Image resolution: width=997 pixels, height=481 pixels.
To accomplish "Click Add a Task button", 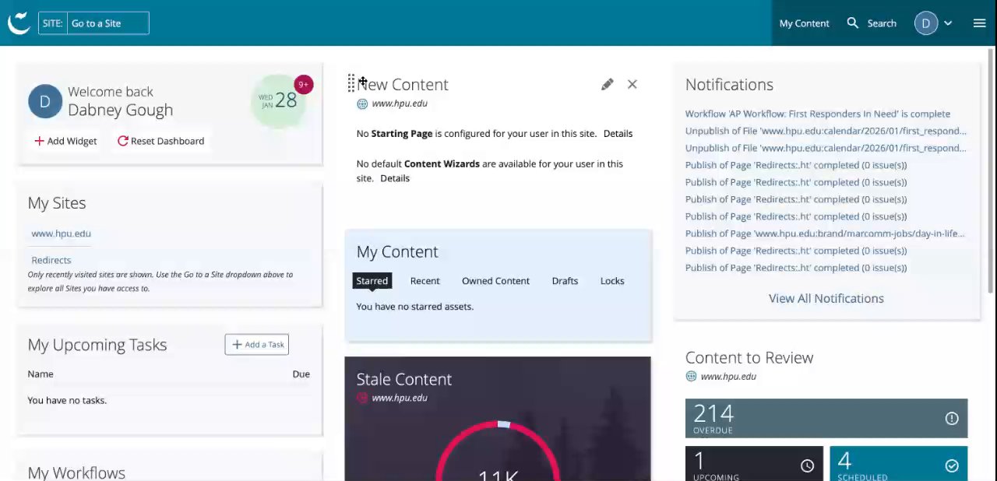I will (x=257, y=345).
